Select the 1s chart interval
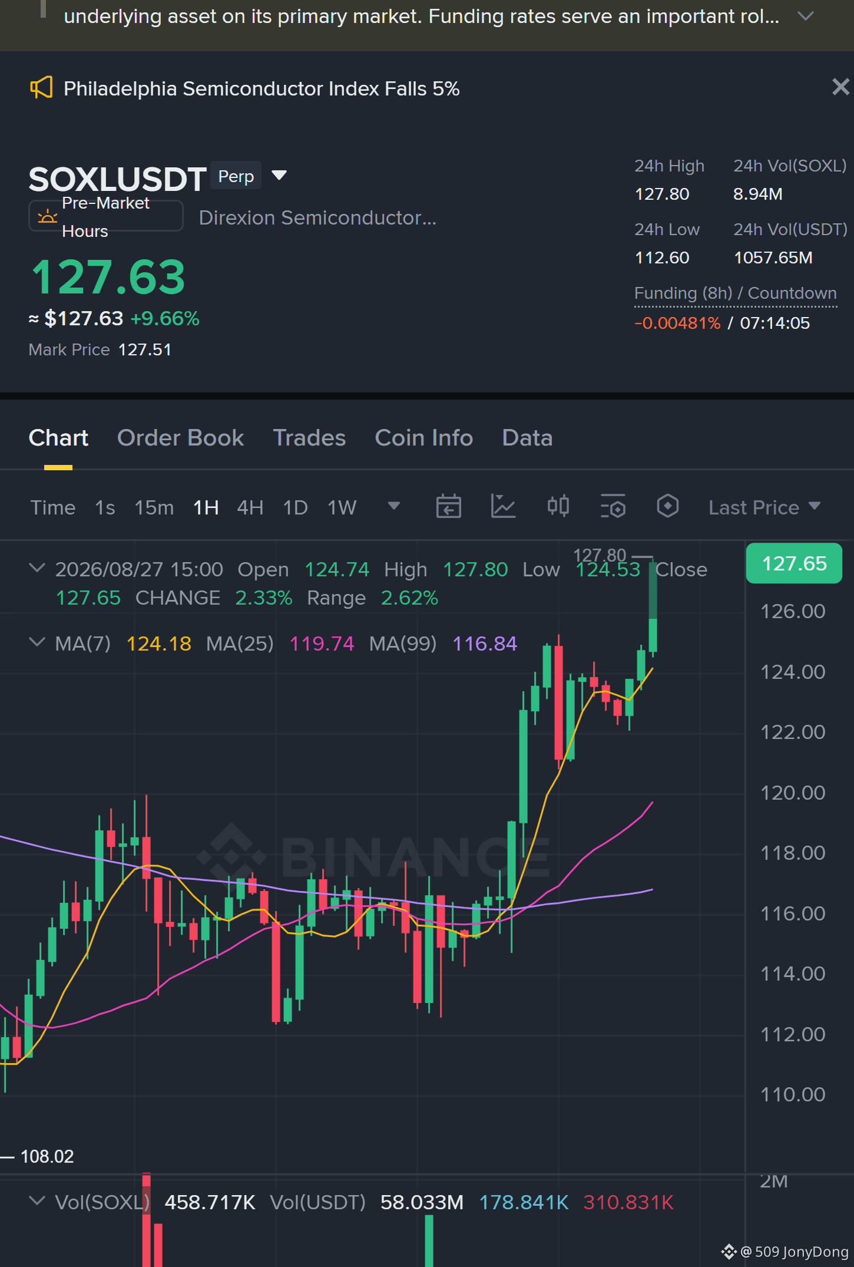854x1267 pixels. click(105, 507)
